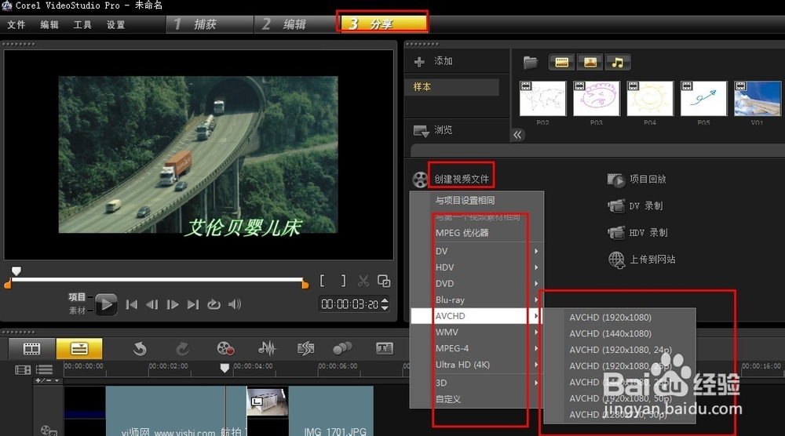The height and width of the screenshot is (436, 785).
Task: Step to next frame
Action: click(173, 304)
